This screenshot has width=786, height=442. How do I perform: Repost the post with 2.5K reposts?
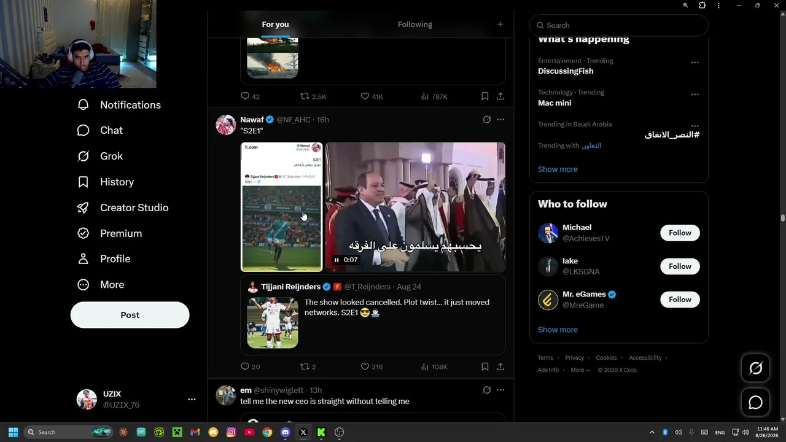point(313,96)
